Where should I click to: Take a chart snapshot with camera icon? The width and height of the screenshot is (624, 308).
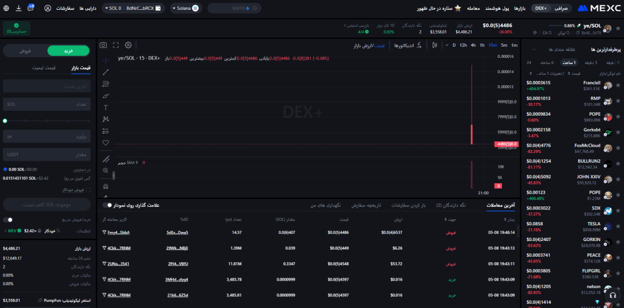[x=103, y=45]
